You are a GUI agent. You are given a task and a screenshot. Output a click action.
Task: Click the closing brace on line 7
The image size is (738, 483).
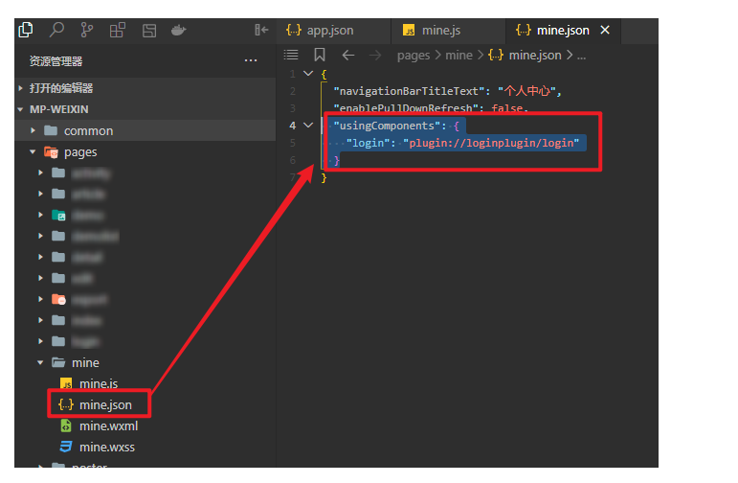coord(324,177)
